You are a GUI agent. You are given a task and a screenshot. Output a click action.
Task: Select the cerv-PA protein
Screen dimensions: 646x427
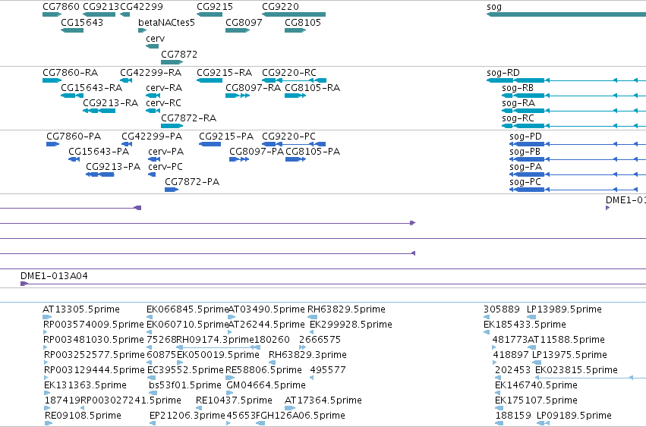pos(166,152)
